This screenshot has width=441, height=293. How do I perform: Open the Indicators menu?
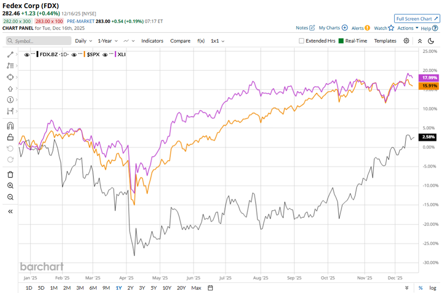[x=152, y=41]
